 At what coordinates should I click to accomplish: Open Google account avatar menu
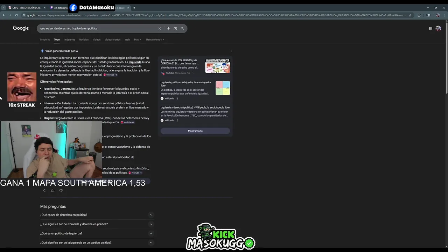pos(438,28)
